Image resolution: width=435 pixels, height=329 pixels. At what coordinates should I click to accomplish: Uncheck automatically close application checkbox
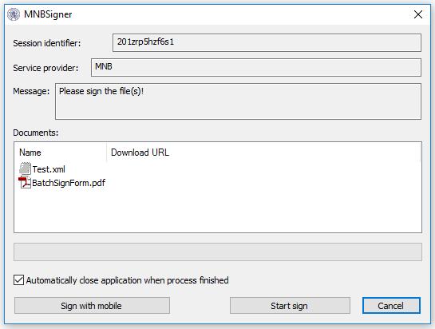(x=18, y=280)
